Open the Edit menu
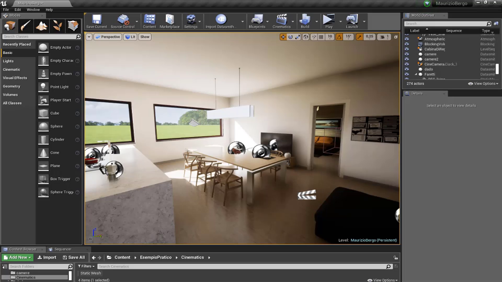This screenshot has width=502, height=282. tap(18, 10)
